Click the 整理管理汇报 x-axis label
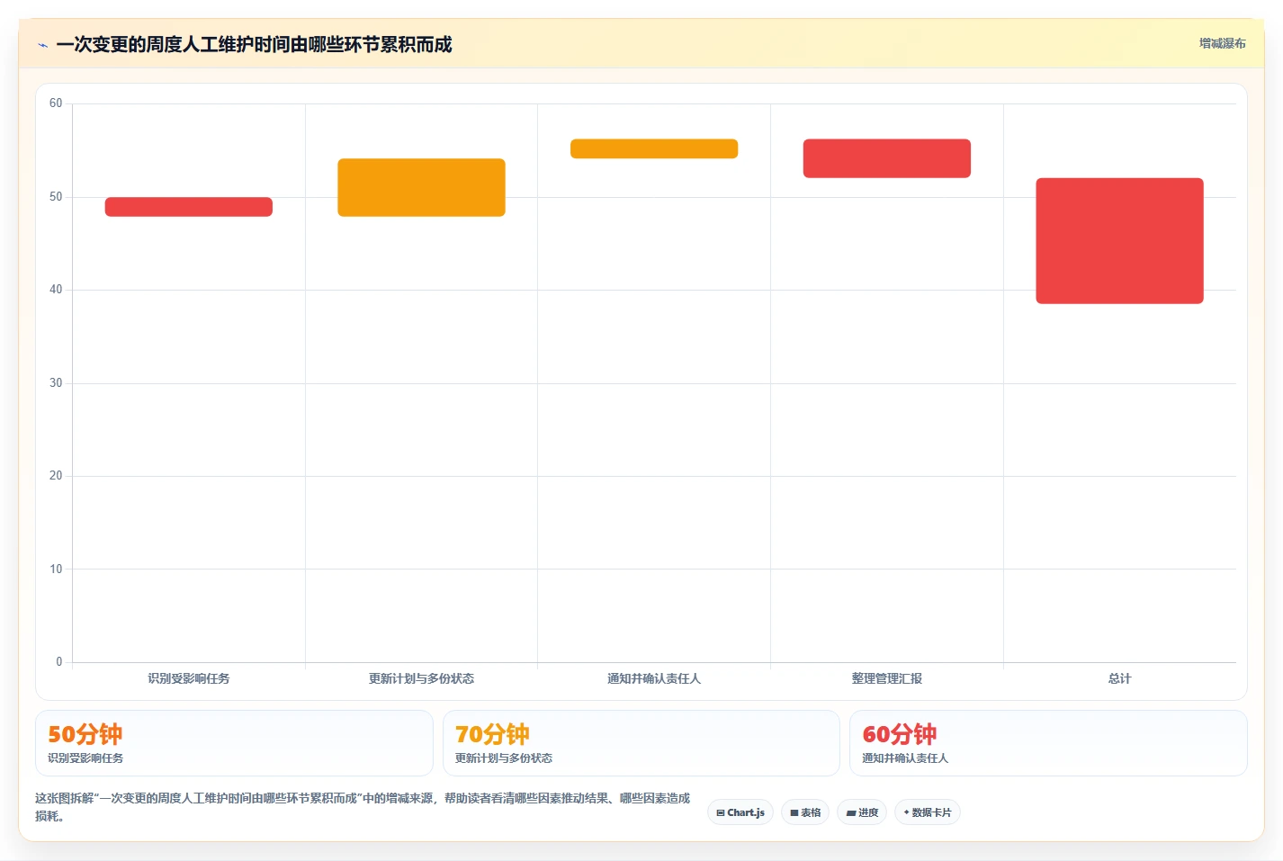 (x=887, y=678)
